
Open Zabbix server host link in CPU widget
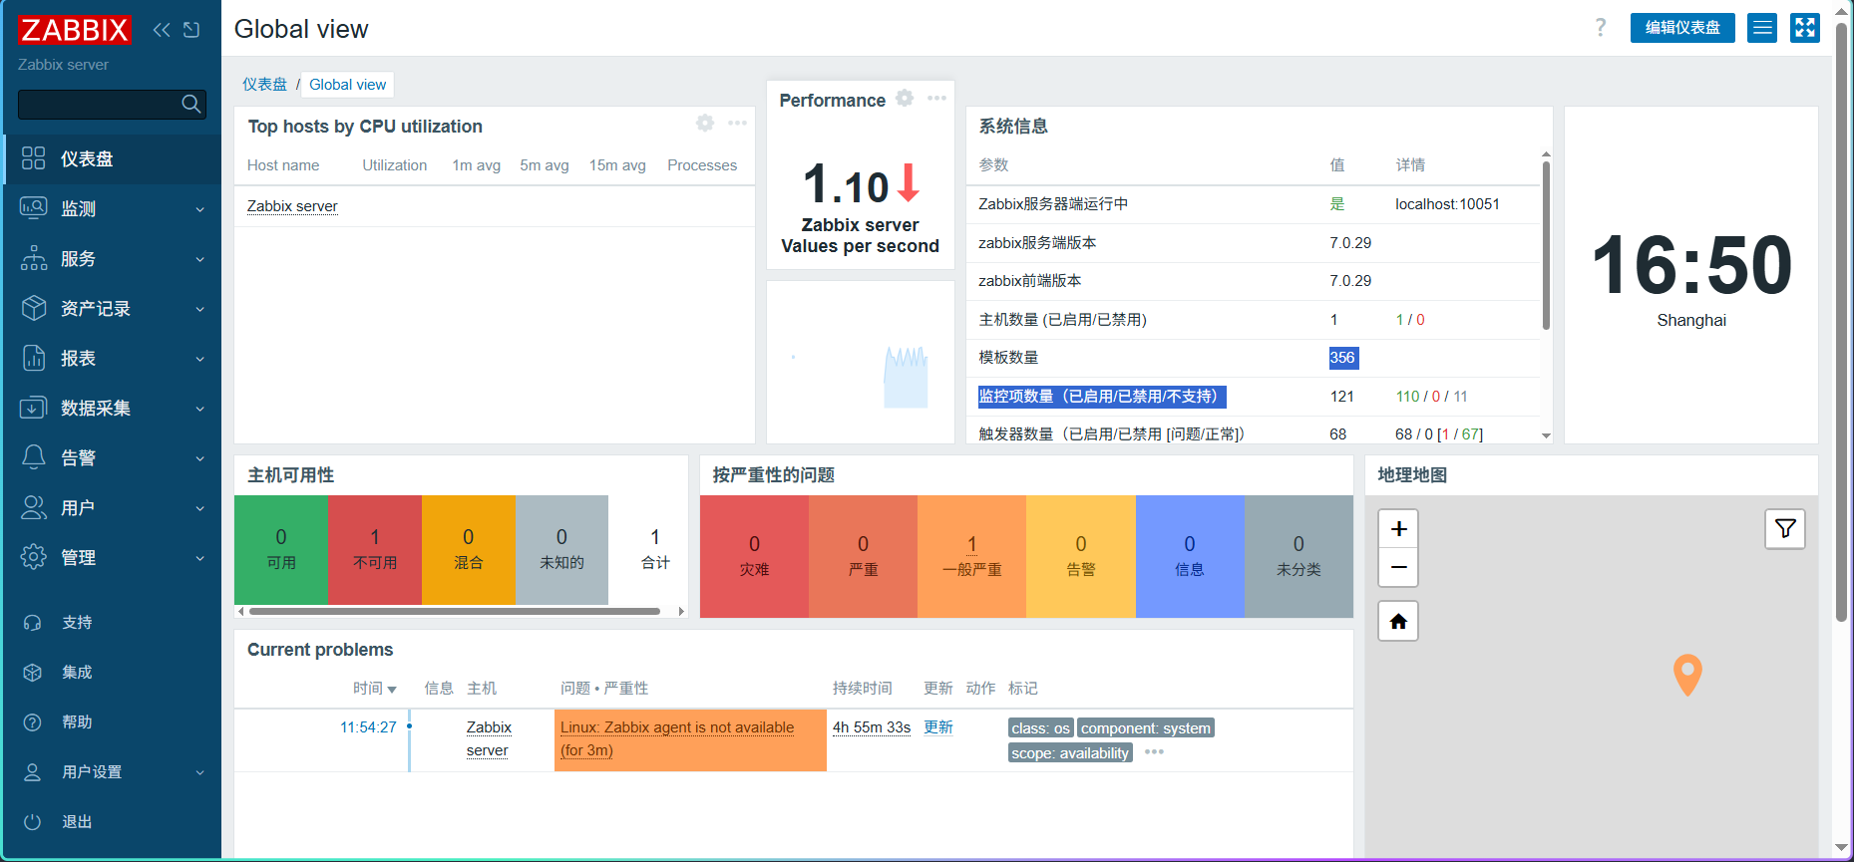click(292, 206)
